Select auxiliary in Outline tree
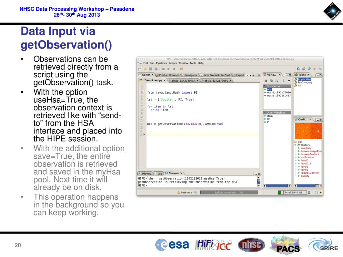 306,148
